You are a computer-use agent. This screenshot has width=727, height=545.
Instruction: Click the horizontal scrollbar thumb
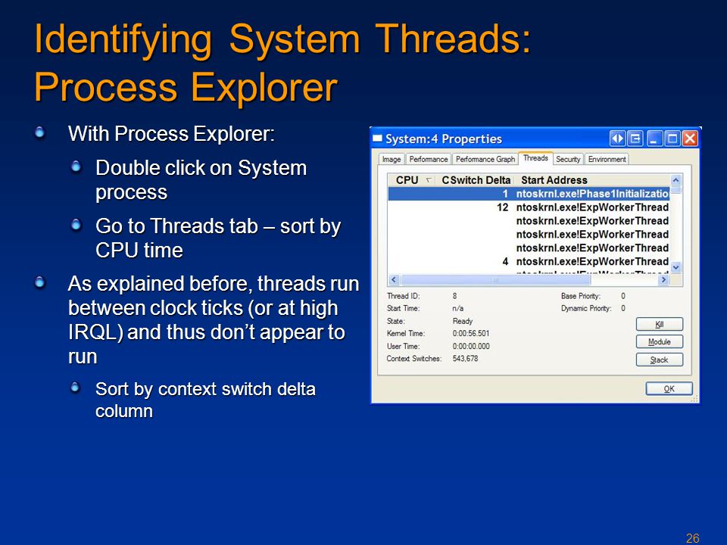coord(495,279)
